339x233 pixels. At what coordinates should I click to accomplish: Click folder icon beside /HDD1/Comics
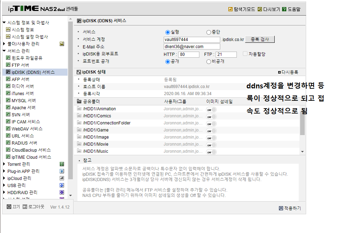(x=79, y=116)
